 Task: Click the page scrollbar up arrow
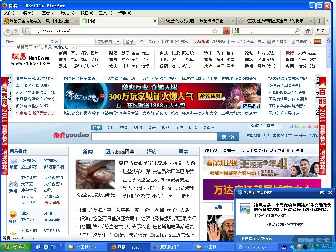pos(328,40)
